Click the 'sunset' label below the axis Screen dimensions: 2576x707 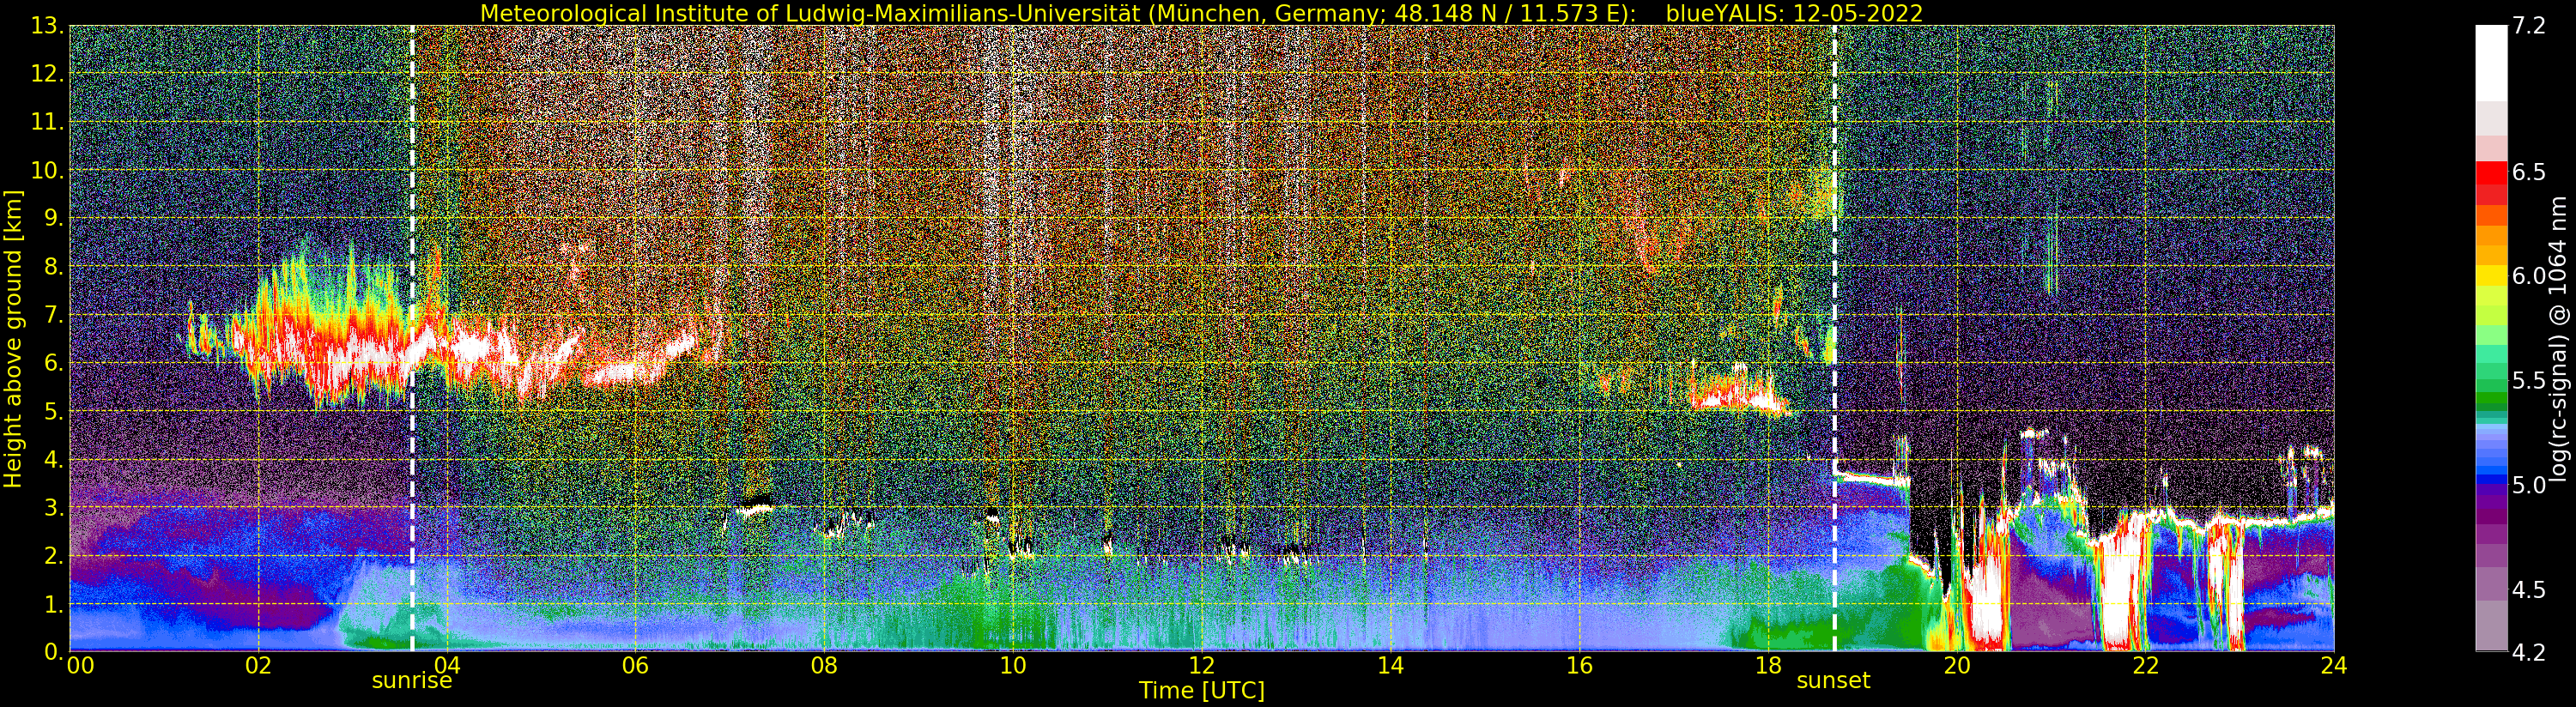(x=1833, y=681)
